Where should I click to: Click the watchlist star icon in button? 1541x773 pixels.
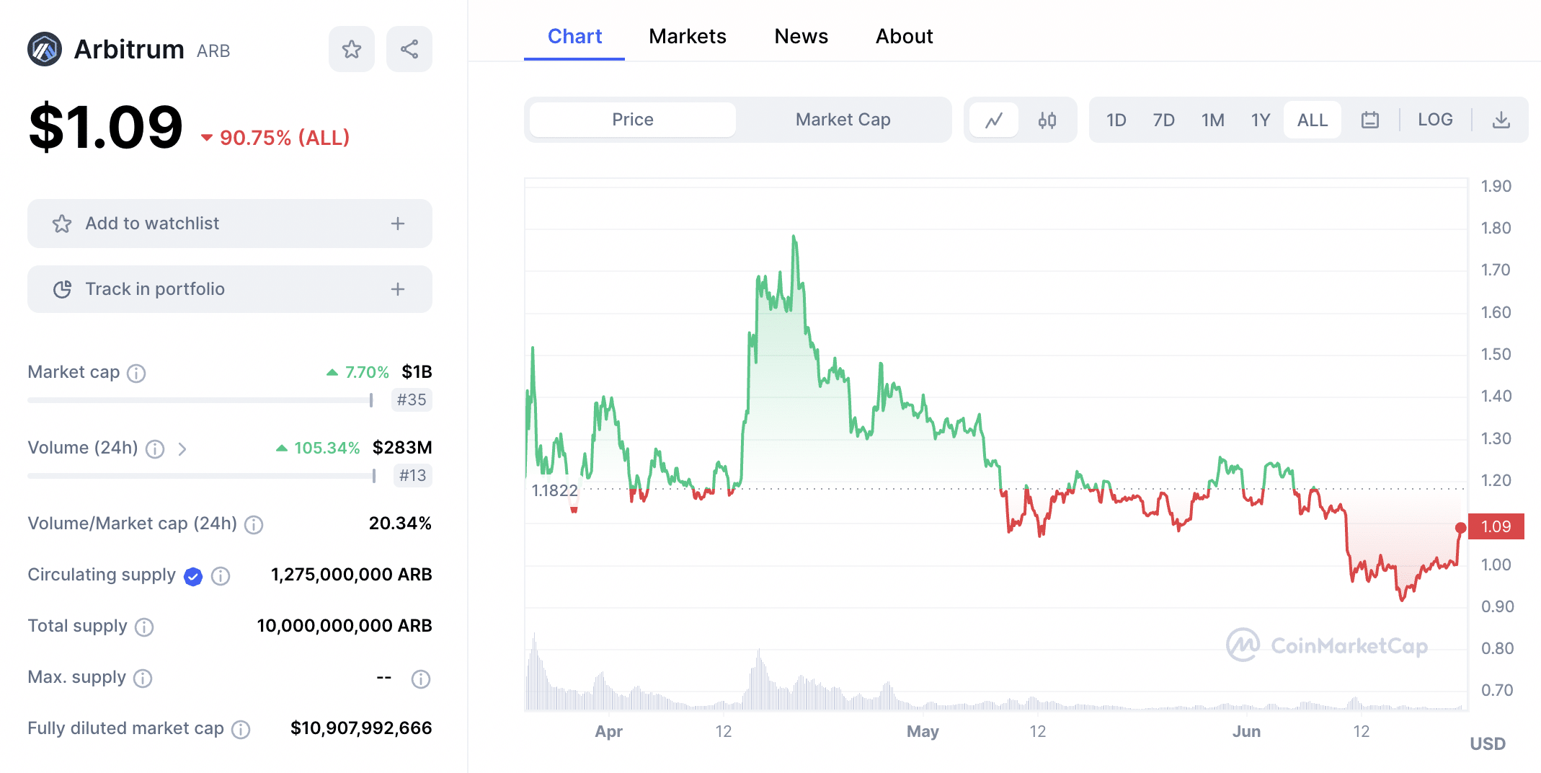62,224
